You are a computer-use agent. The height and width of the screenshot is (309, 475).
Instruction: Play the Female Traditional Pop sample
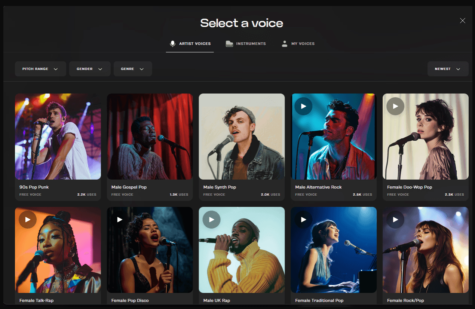tap(303, 220)
